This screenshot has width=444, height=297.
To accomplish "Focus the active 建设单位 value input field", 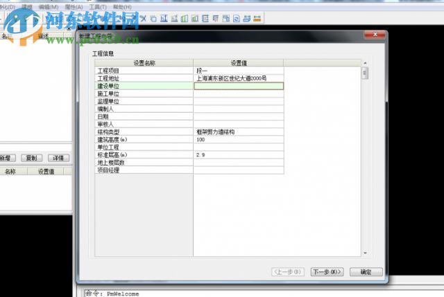I will click(x=239, y=86).
